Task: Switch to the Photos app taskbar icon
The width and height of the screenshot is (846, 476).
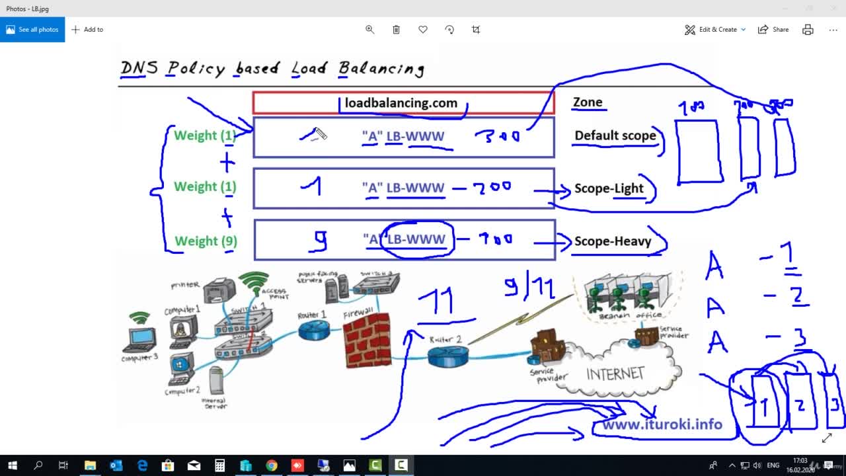Action: click(349, 465)
